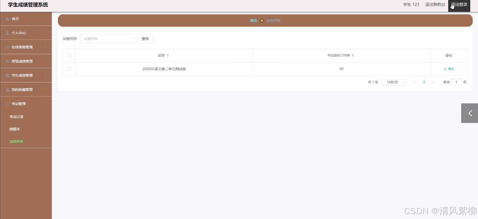Click the edit icon next to 考试
Screen dimensions: 478x219
coord(445,69)
